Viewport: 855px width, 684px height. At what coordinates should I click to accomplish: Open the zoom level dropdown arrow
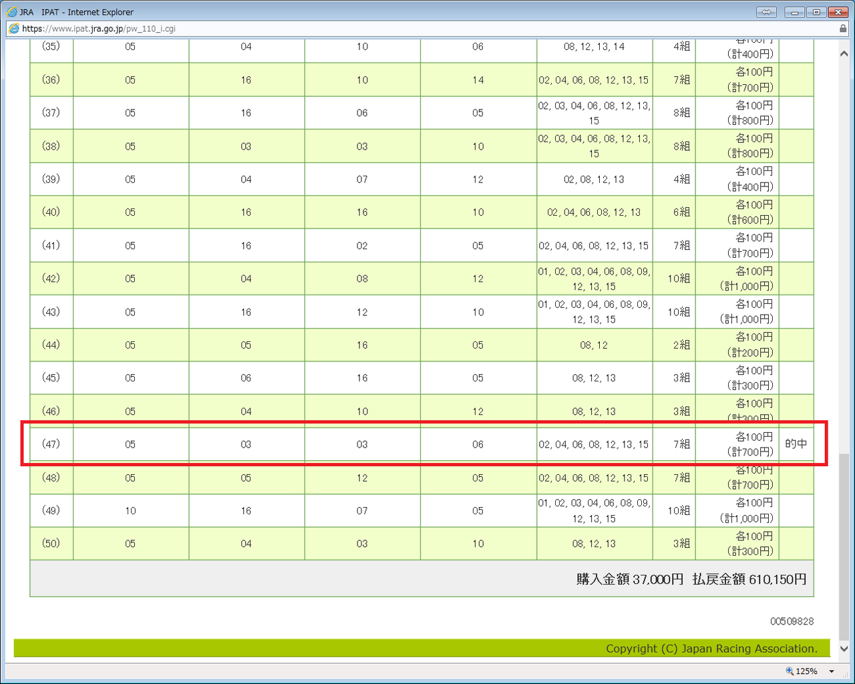coord(832,671)
